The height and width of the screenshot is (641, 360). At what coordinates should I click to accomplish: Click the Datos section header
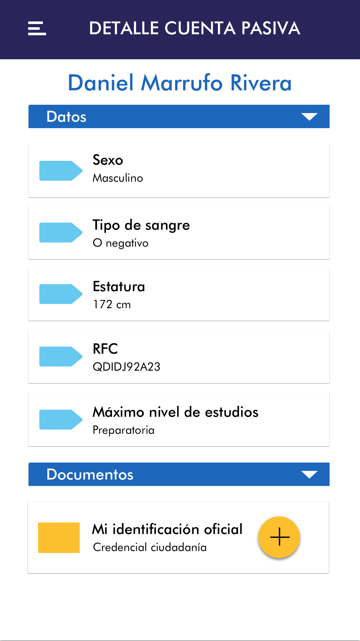click(x=67, y=117)
